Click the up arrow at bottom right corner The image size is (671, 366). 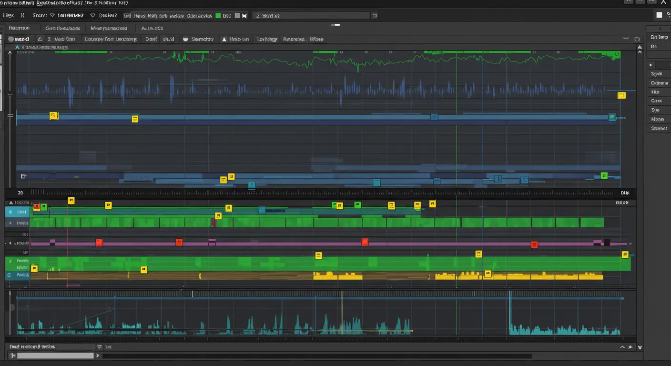[622, 347]
